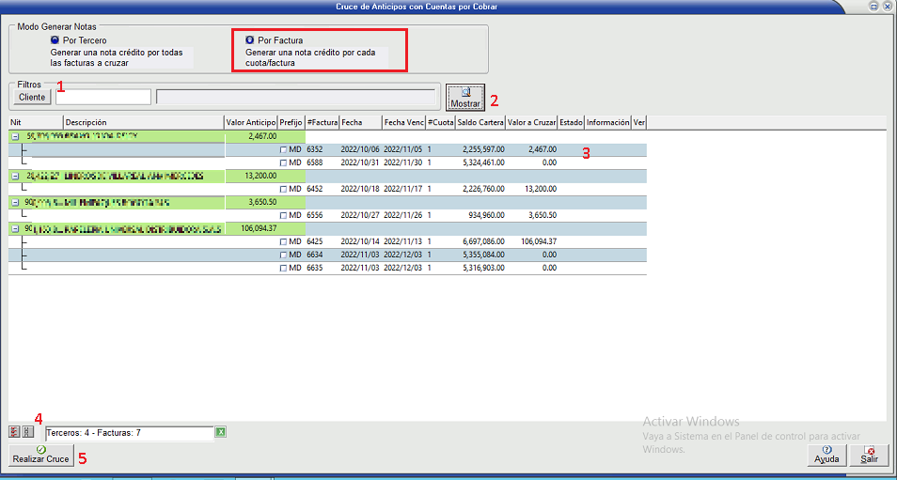
Task: Exit using the Salir icon
Action: coord(870,450)
